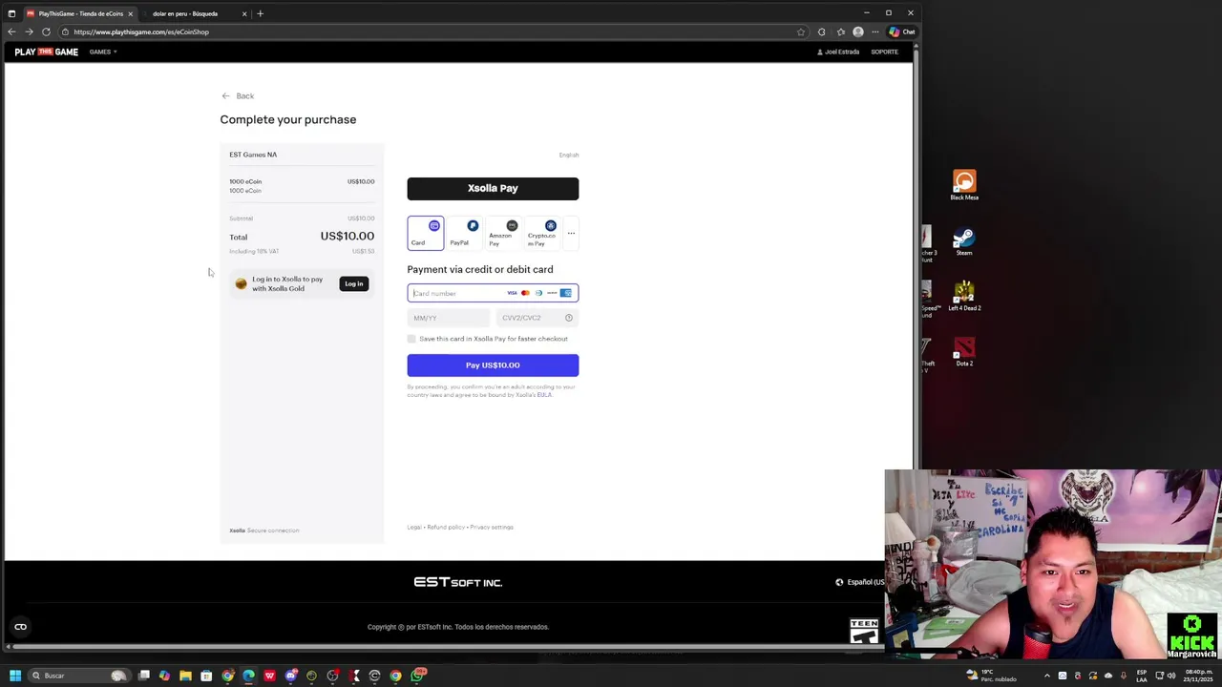Open the Español language selector in footer
The width and height of the screenshot is (1222, 687).
(x=859, y=582)
